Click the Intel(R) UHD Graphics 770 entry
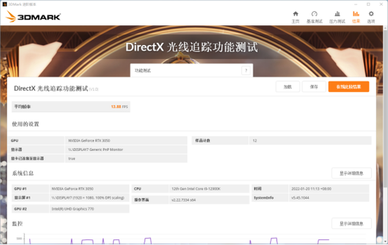The image size is (388, 245). (73, 209)
